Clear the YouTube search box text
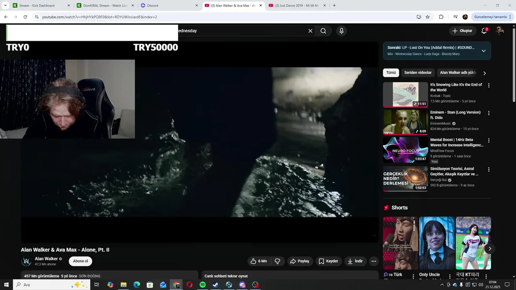This screenshot has height=290, width=516. tap(310, 31)
